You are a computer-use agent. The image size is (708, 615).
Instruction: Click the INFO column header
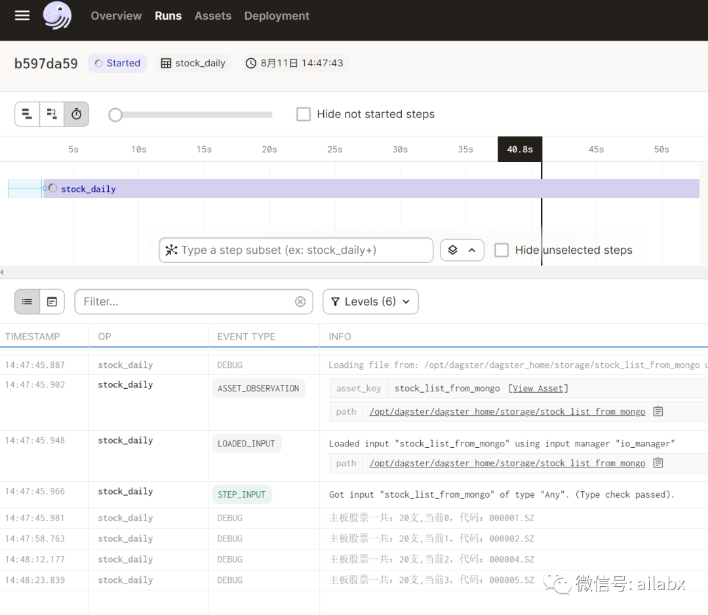(340, 336)
